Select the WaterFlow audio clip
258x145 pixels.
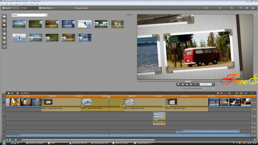point(208,131)
